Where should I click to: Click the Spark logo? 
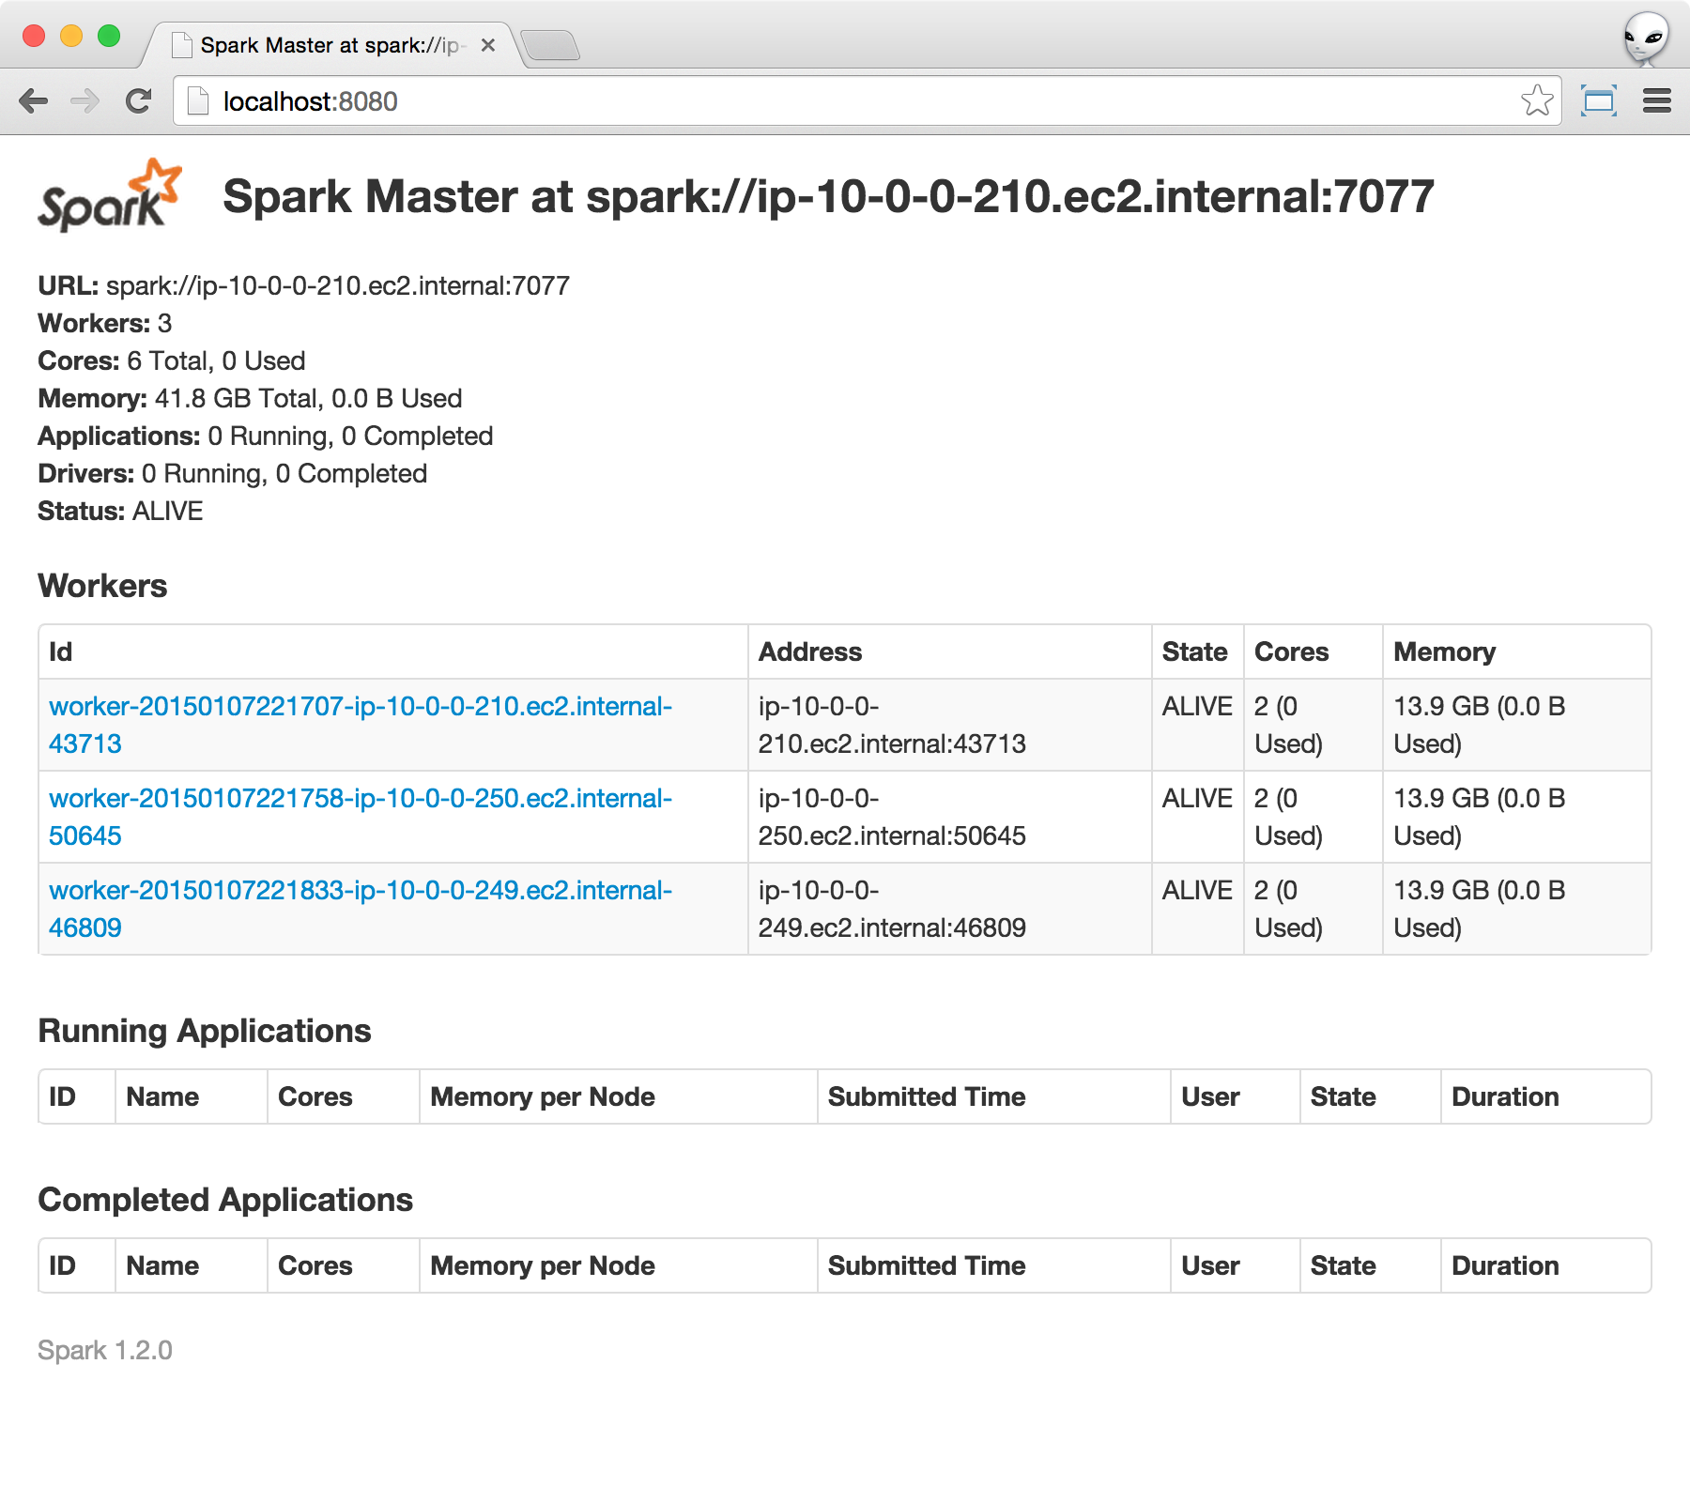click(x=109, y=196)
